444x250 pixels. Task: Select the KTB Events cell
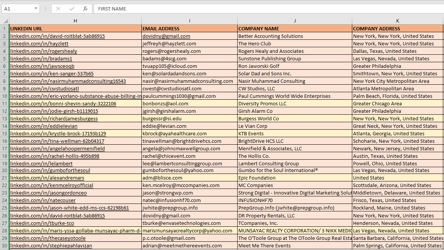point(295,133)
